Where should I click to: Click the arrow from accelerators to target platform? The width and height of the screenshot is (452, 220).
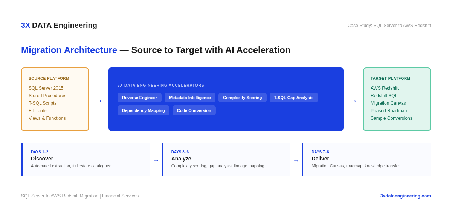pos(353,101)
